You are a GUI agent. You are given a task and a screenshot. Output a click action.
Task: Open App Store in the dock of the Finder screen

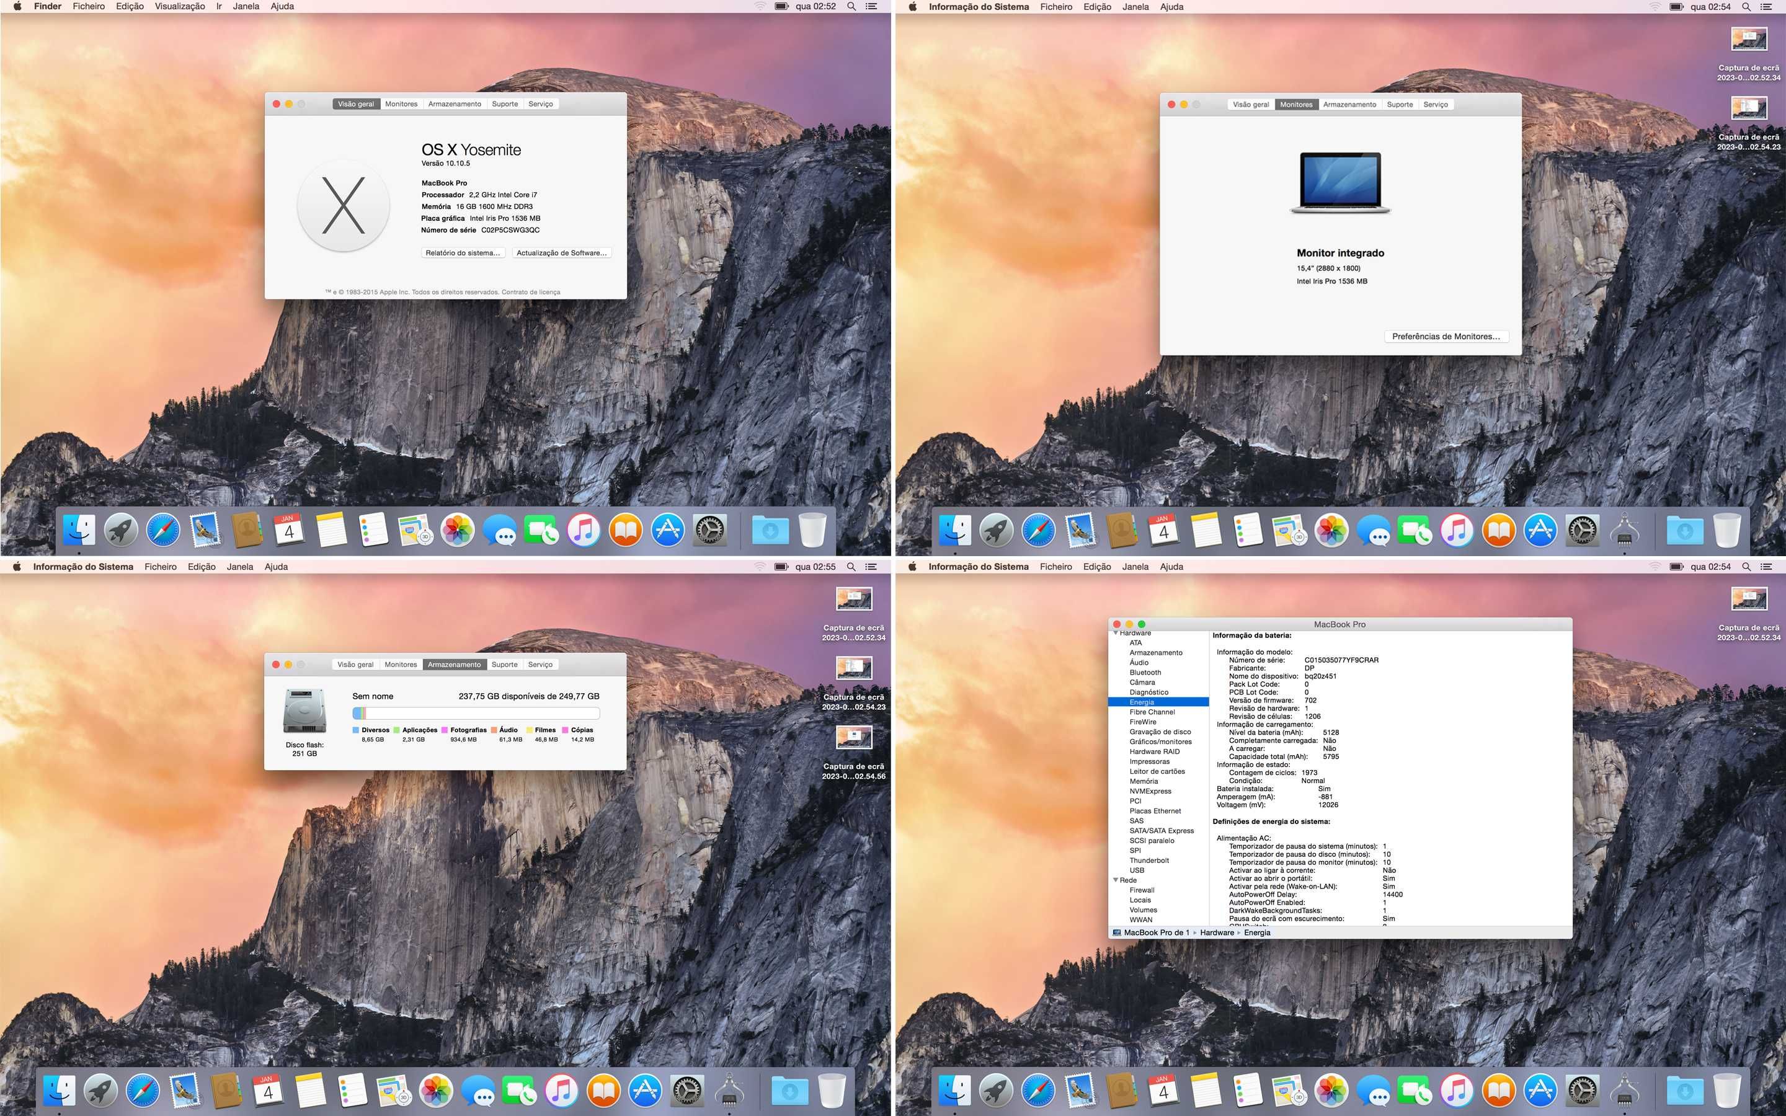tap(668, 530)
